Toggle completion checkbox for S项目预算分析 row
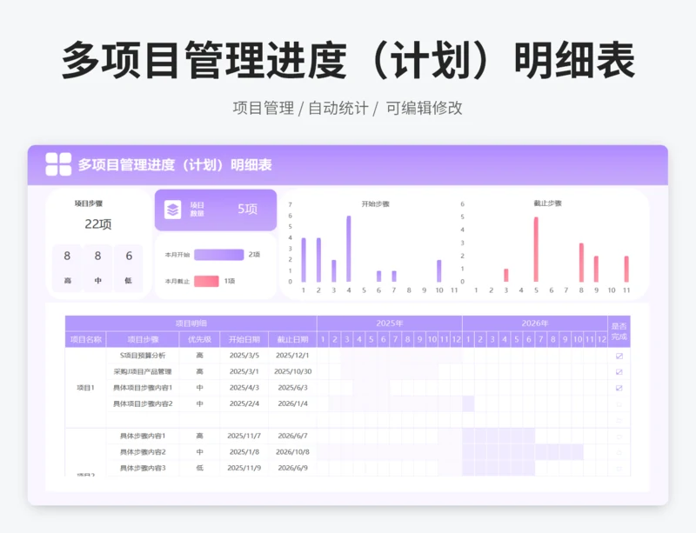 pos(619,356)
